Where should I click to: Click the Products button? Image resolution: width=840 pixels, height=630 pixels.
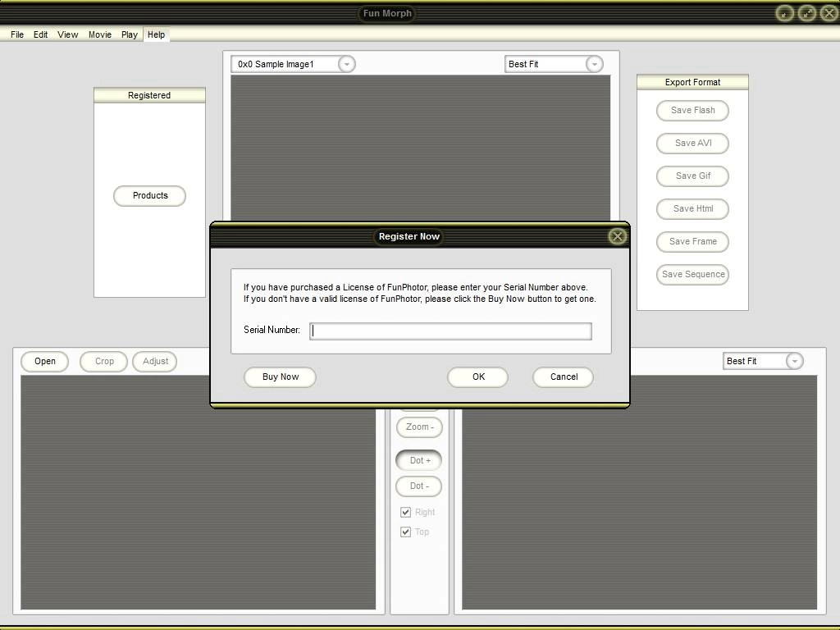tap(150, 195)
